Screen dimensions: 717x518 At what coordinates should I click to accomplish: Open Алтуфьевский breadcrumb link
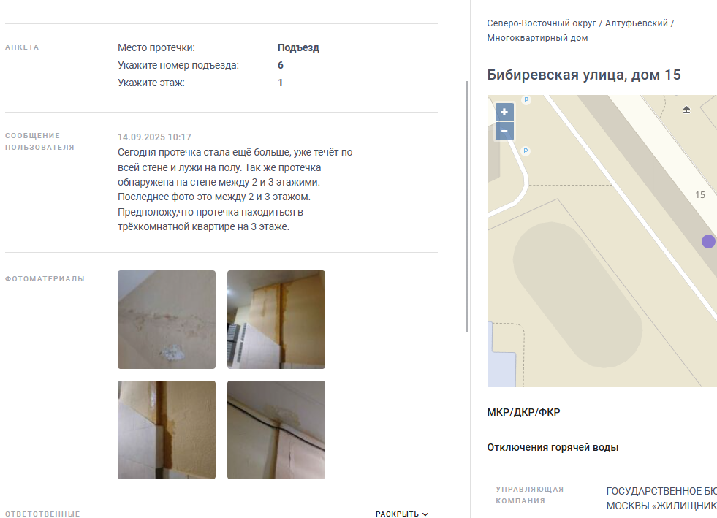[636, 23]
